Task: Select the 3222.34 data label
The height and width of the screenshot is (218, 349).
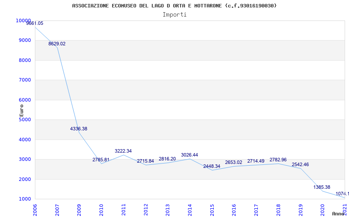Action: [x=123, y=151]
